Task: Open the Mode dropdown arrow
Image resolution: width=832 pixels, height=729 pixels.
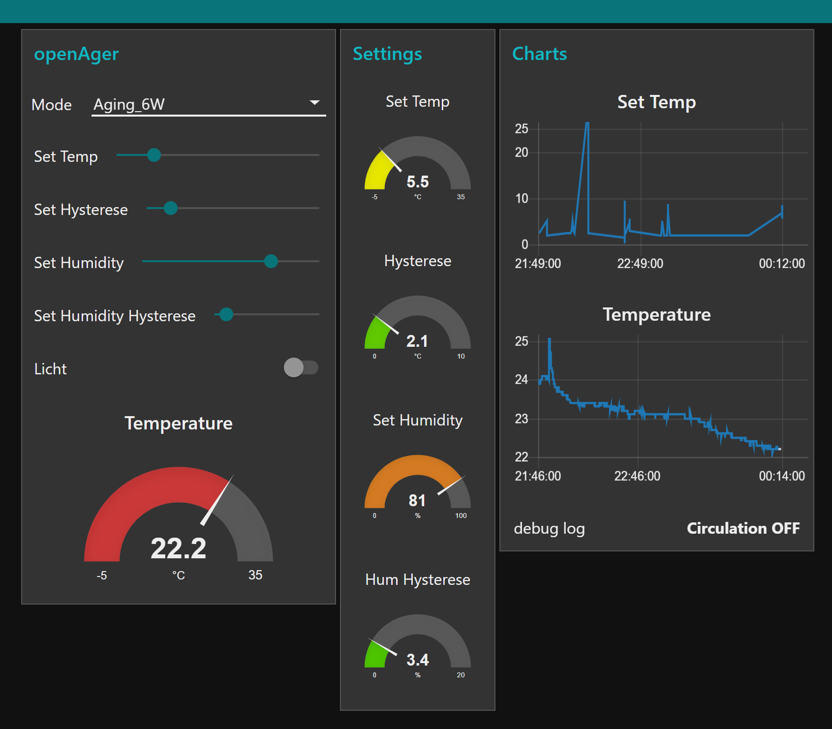Action: (314, 103)
